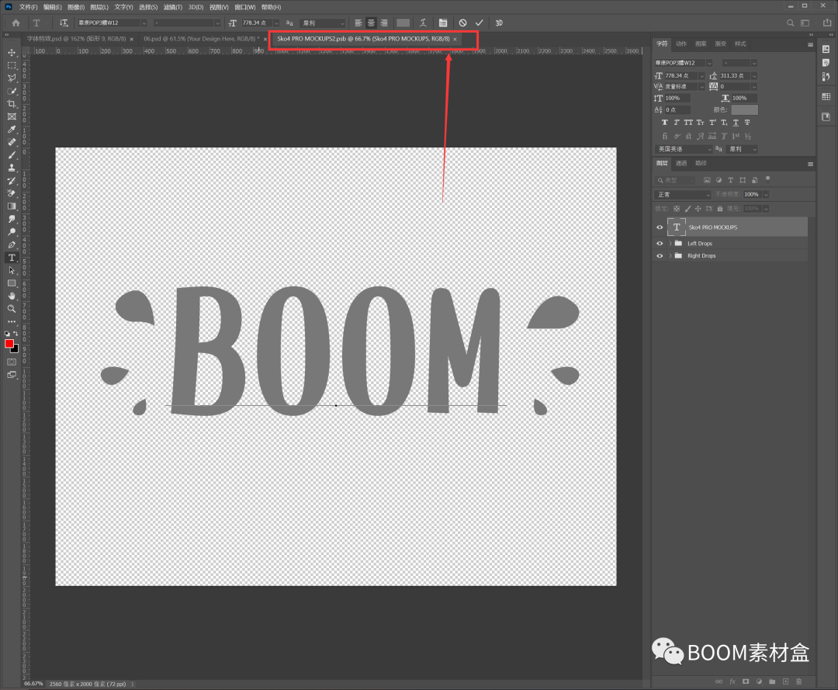Switch to the 通道 panel tab

tap(681, 164)
